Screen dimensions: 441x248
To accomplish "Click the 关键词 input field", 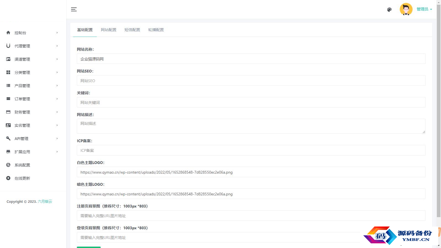I will click(x=251, y=102).
